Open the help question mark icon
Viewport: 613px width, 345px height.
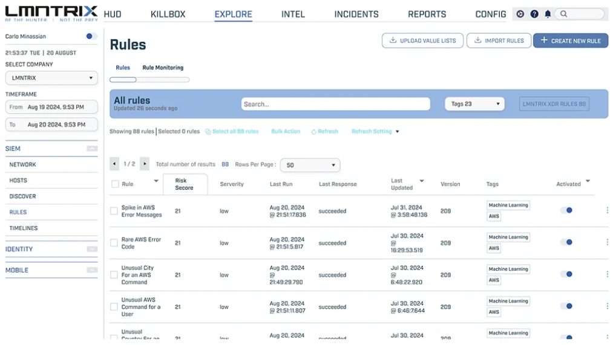click(x=534, y=14)
